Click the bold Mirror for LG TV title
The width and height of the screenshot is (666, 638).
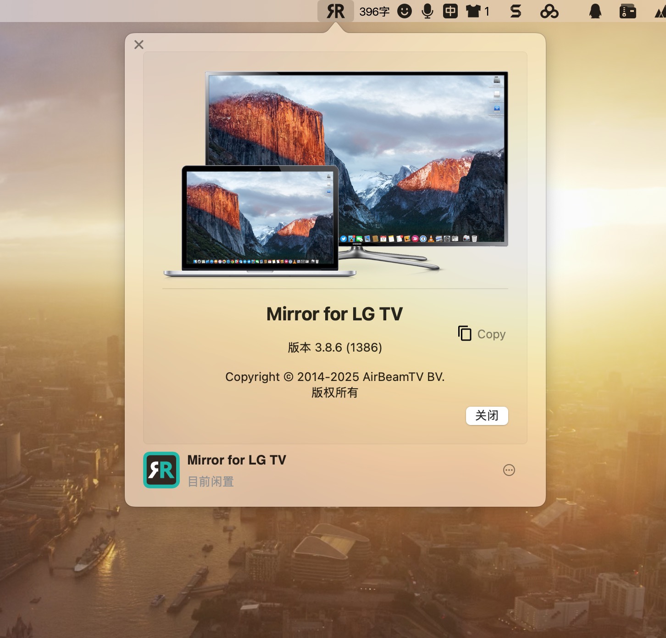coord(335,314)
